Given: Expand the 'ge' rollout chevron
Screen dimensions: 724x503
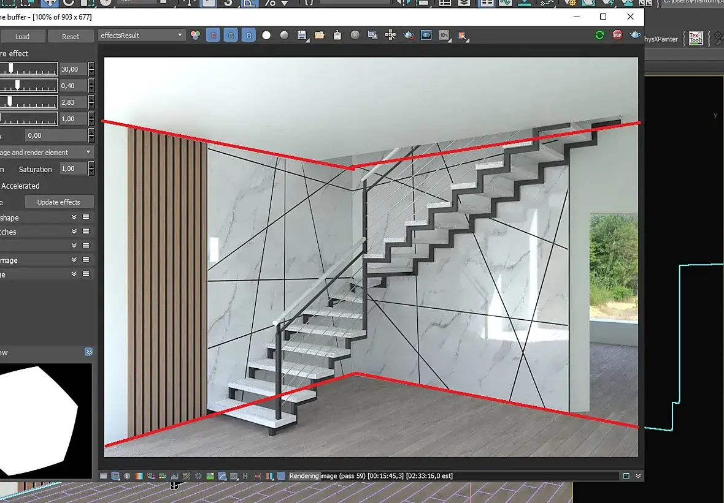Looking at the screenshot, I should pyautogui.click(x=74, y=274).
